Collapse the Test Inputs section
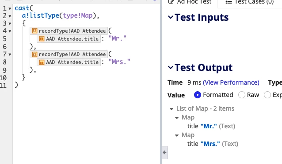 [x=171, y=17]
